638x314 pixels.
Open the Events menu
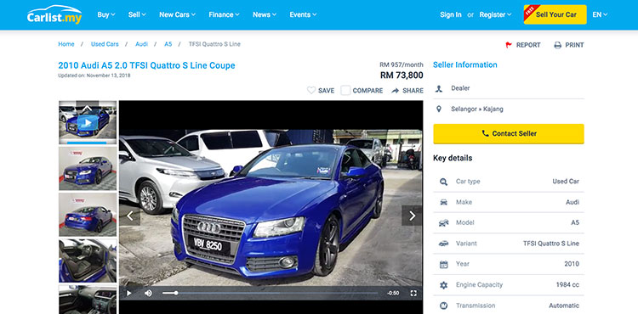pos(303,14)
